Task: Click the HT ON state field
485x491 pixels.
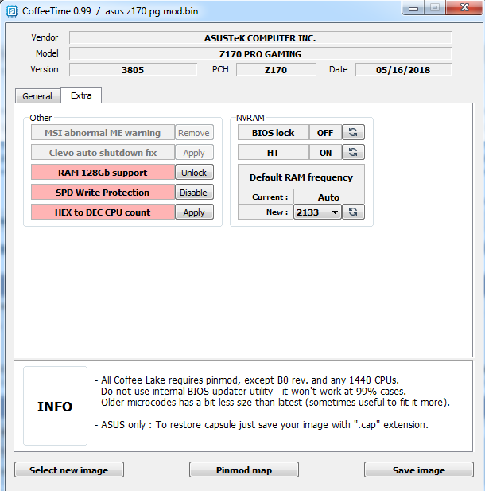Action: coord(325,153)
